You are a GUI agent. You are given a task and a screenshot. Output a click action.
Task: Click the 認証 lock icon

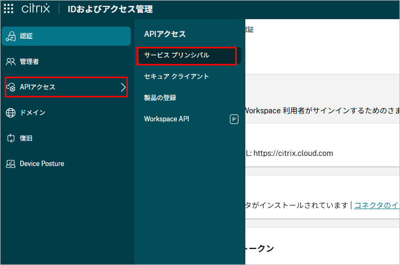point(11,36)
